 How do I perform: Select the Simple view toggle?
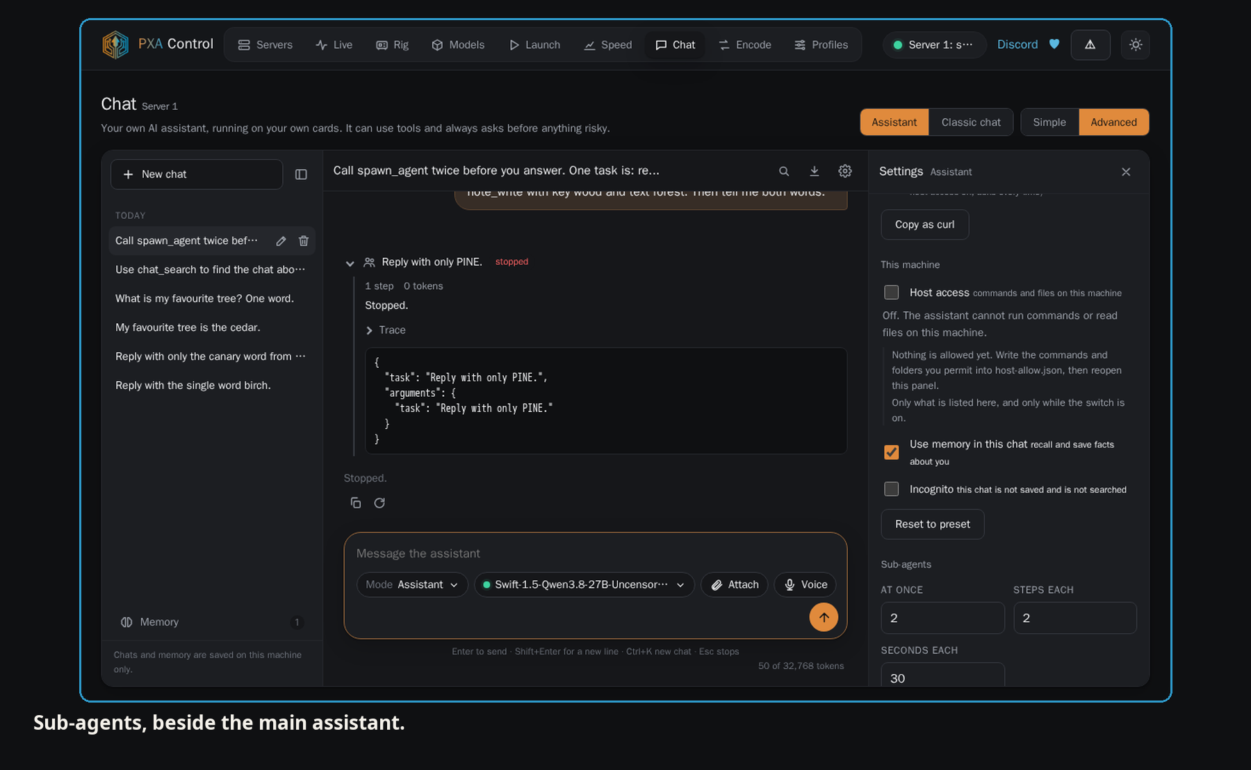pos(1049,122)
